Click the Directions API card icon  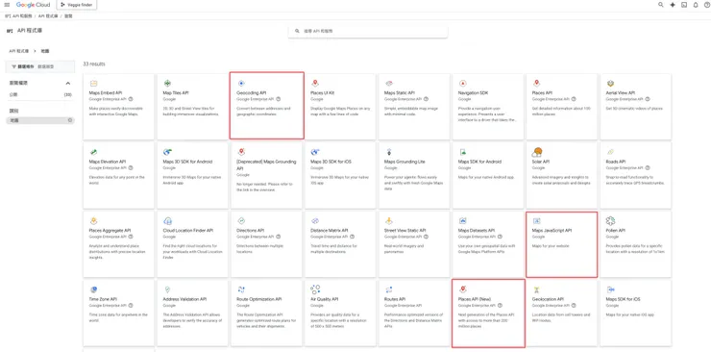click(x=241, y=221)
